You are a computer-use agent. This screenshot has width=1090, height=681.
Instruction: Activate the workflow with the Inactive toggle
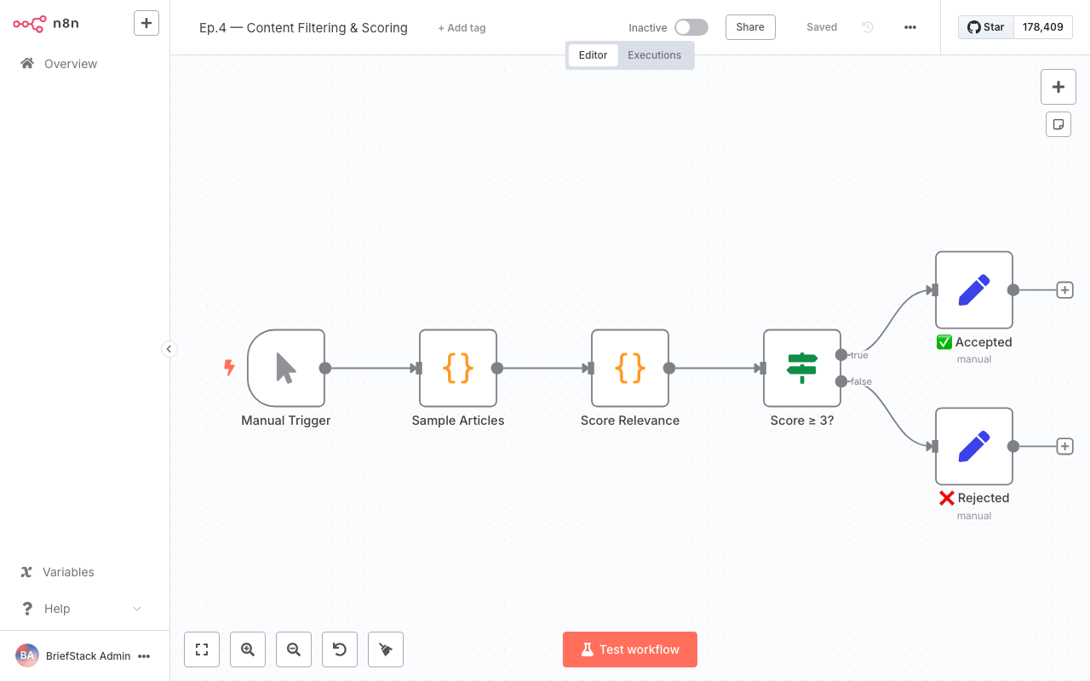tap(691, 26)
